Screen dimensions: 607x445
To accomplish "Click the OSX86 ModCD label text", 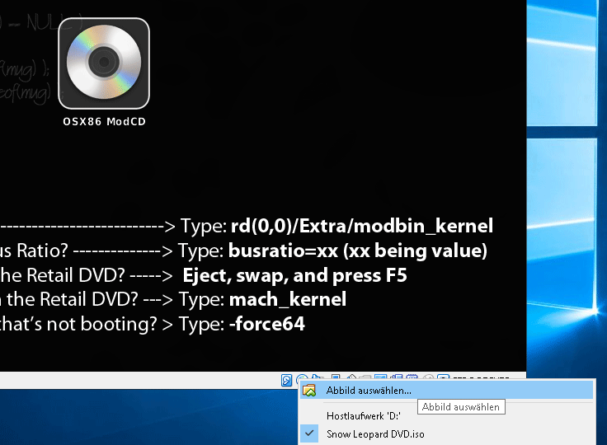I will coord(104,121).
